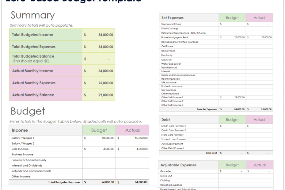Click the Actual header in Set Expenses
This screenshot has width=285, height=190.
(259, 18)
